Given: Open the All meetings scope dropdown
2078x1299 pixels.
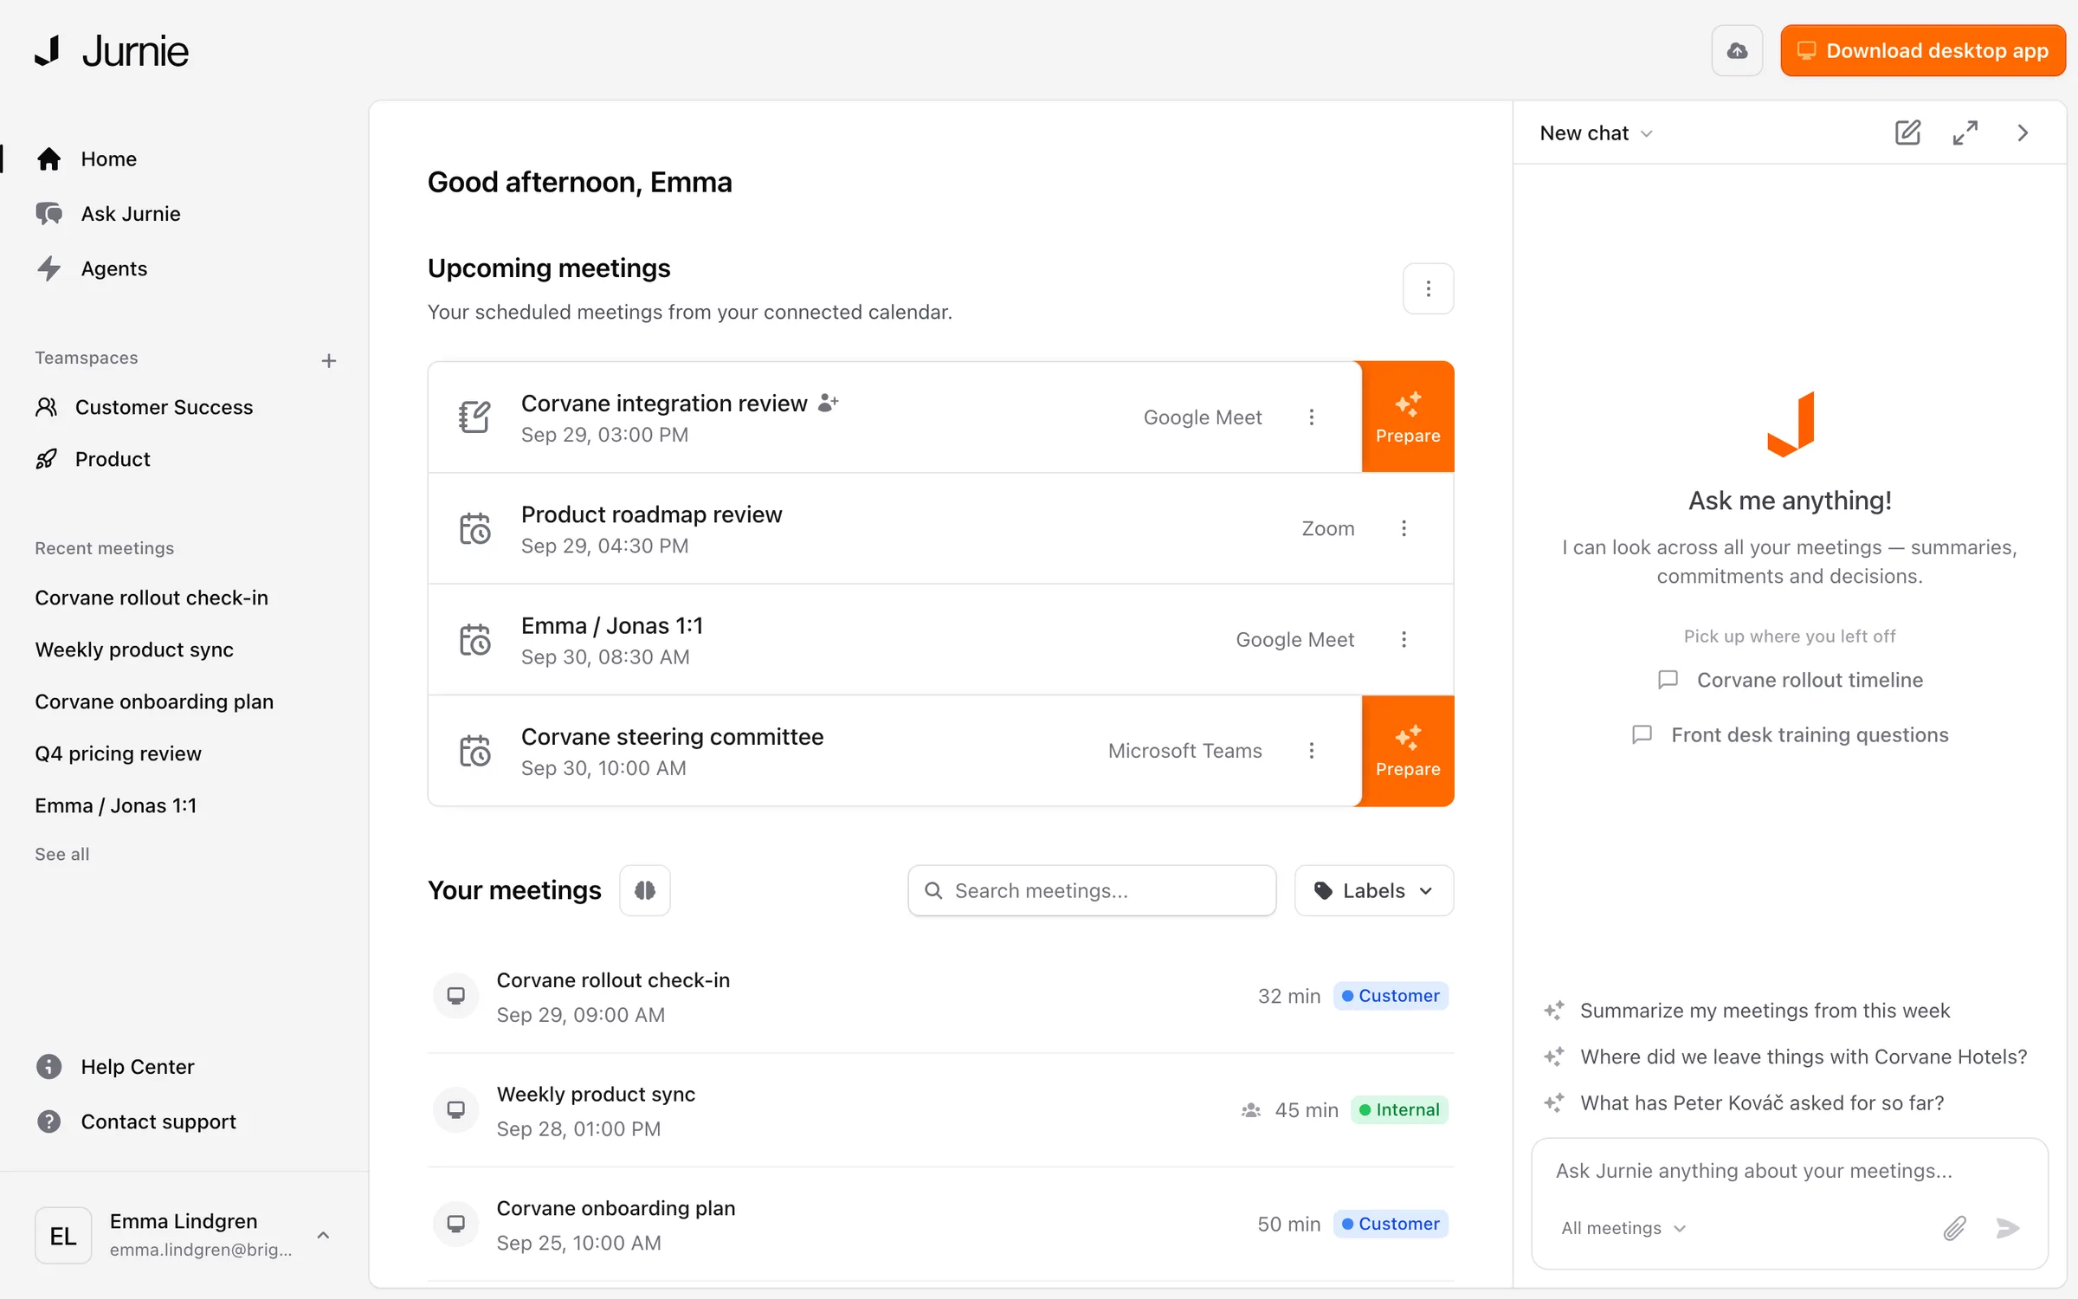Looking at the screenshot, I should point(1623,1228).
